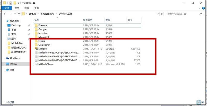The width and height of the screenshot is (207, 106).
Task: Click 本地磁盘 (D:) in the address breadcrumb
Action: point(47,14)
